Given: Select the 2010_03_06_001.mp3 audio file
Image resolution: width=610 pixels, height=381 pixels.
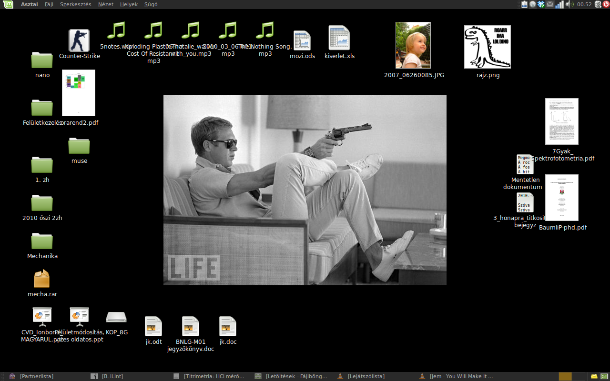Looking at the screenshot, I should 228,30.
